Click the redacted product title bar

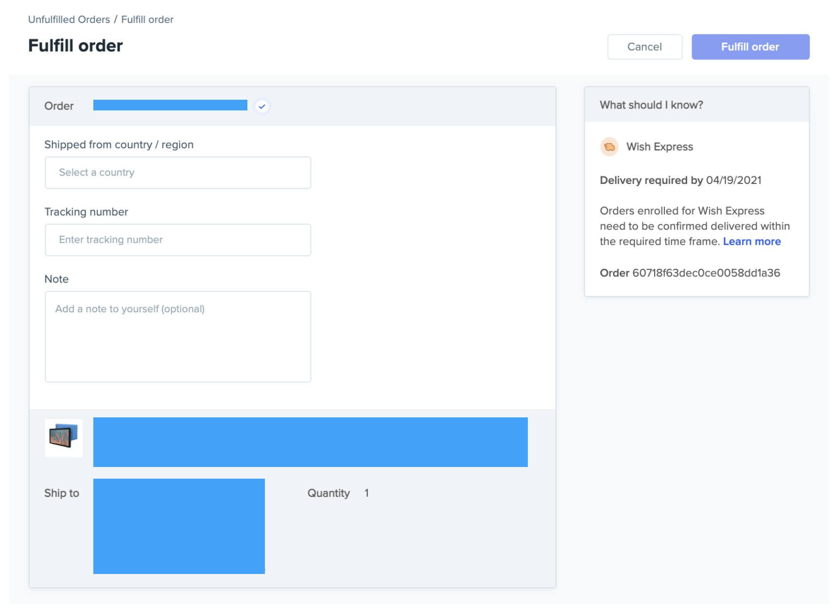[310, 442]
